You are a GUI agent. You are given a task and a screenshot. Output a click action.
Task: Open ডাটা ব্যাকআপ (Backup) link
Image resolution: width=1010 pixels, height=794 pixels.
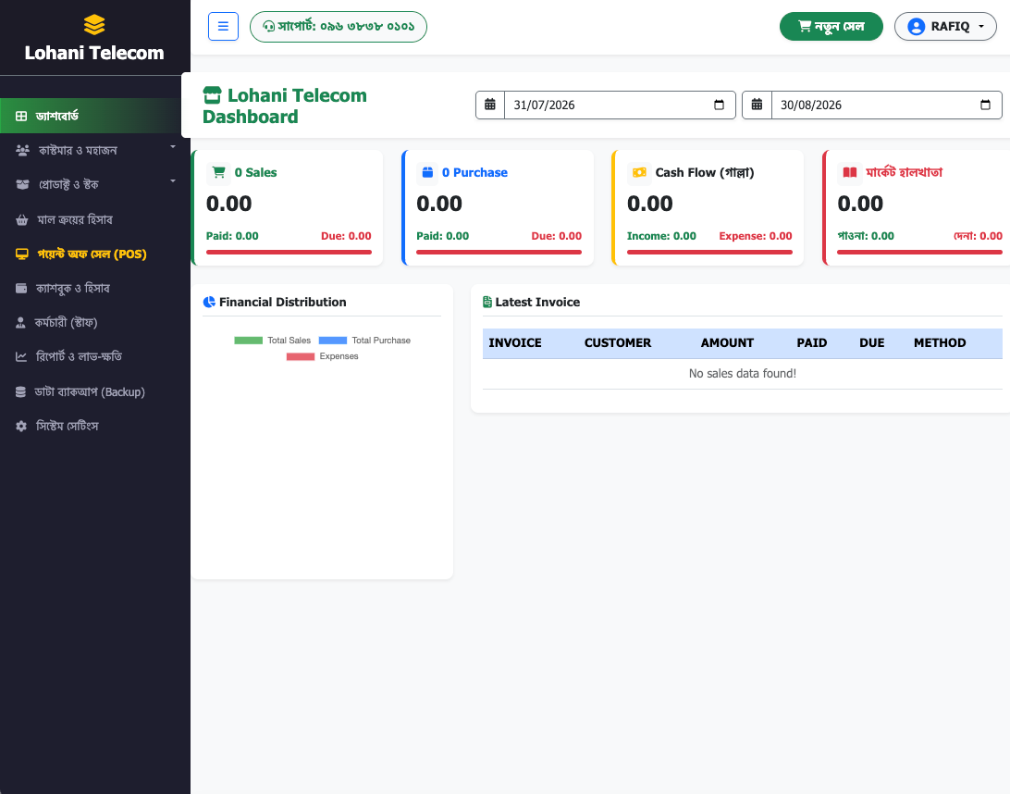[91, 391]
